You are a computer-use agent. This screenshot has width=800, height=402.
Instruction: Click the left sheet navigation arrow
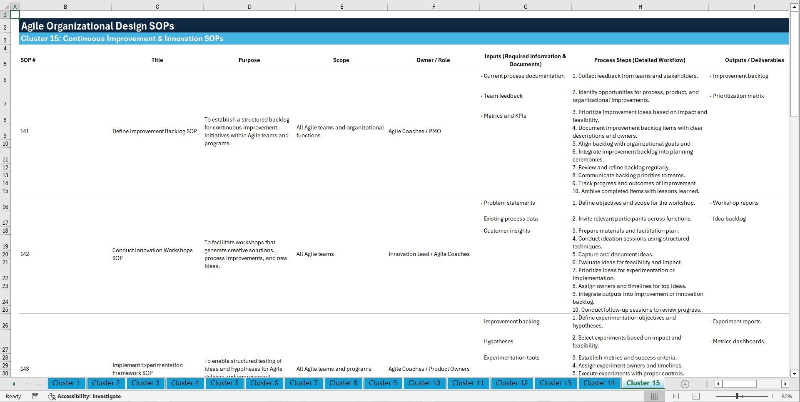tap(13, 384)
